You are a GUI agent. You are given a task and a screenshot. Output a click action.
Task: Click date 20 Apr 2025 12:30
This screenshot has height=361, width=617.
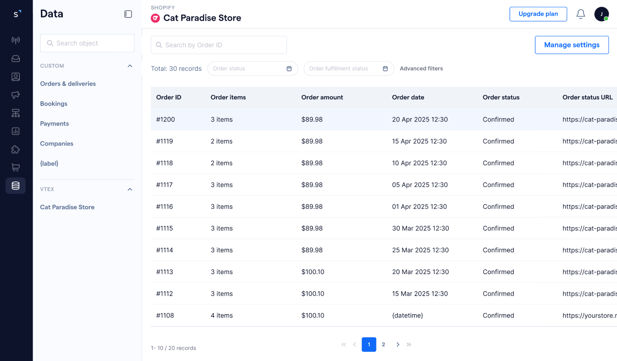[x=420, y=120]
